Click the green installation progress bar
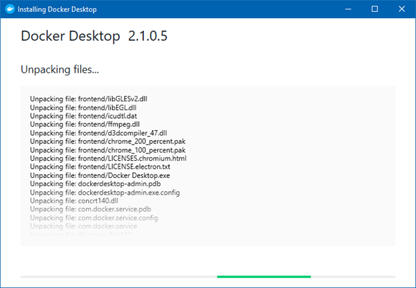This screenshot has height=288, width=416. pyautogui.click(x=264, y=277)
